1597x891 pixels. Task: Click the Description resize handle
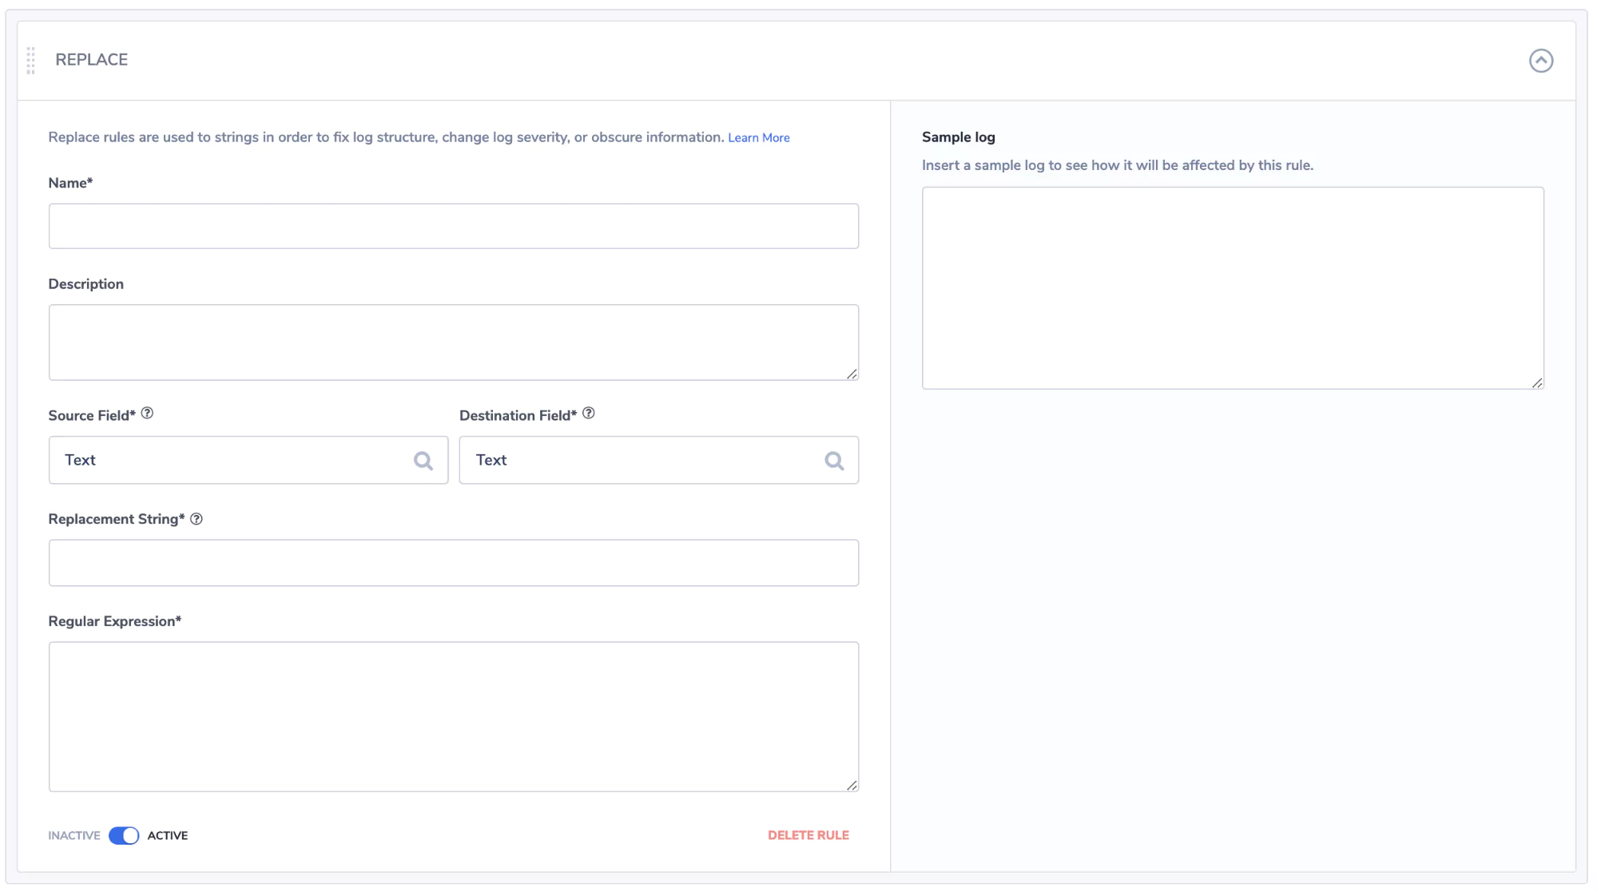(x=852, y=374)
